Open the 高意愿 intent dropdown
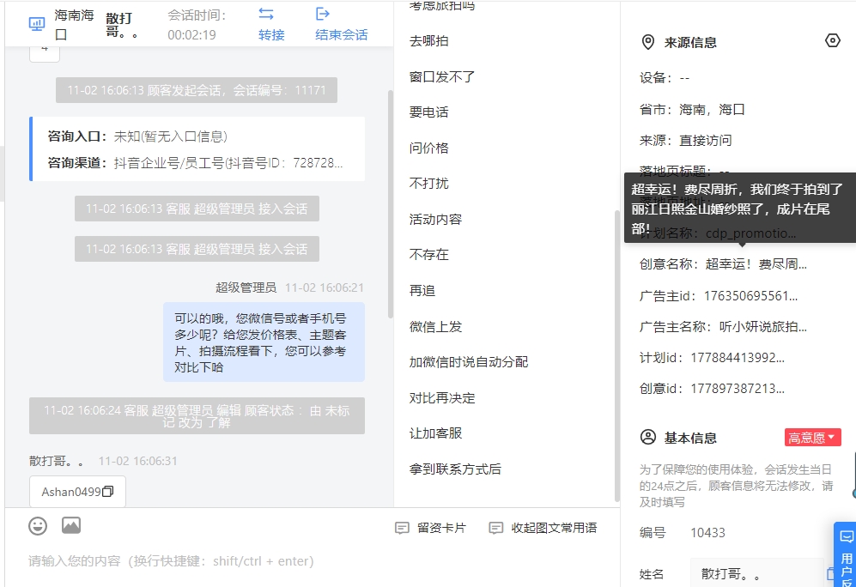856x587 pixels. pyautogui.click(x=812, y=437)
